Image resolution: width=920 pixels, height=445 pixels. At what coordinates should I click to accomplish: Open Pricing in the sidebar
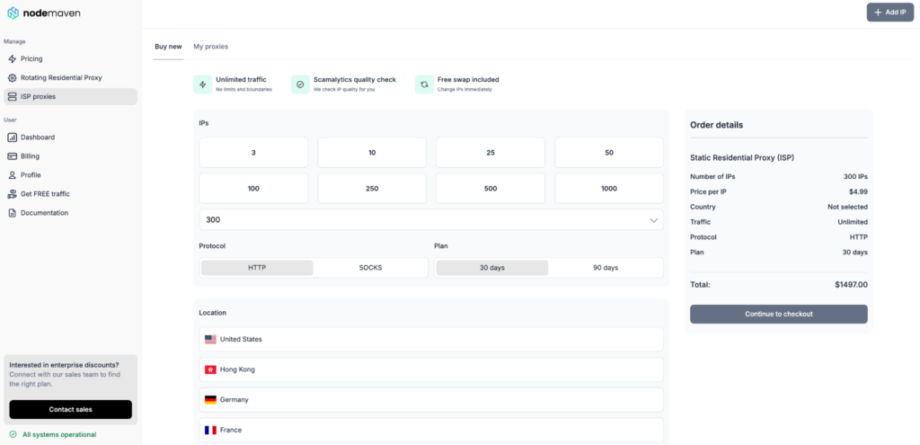[70, 58]
